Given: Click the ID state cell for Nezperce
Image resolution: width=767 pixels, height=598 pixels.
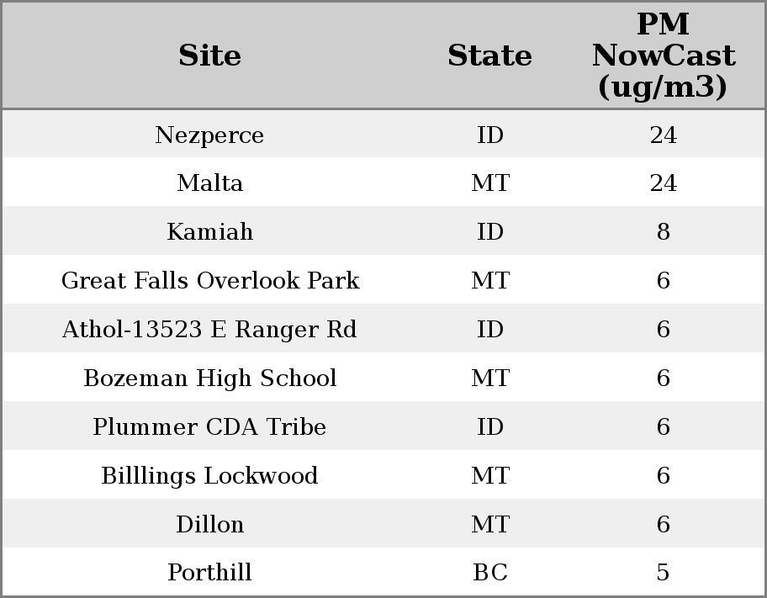Looking at the screenshot, I should pos(489,135).
